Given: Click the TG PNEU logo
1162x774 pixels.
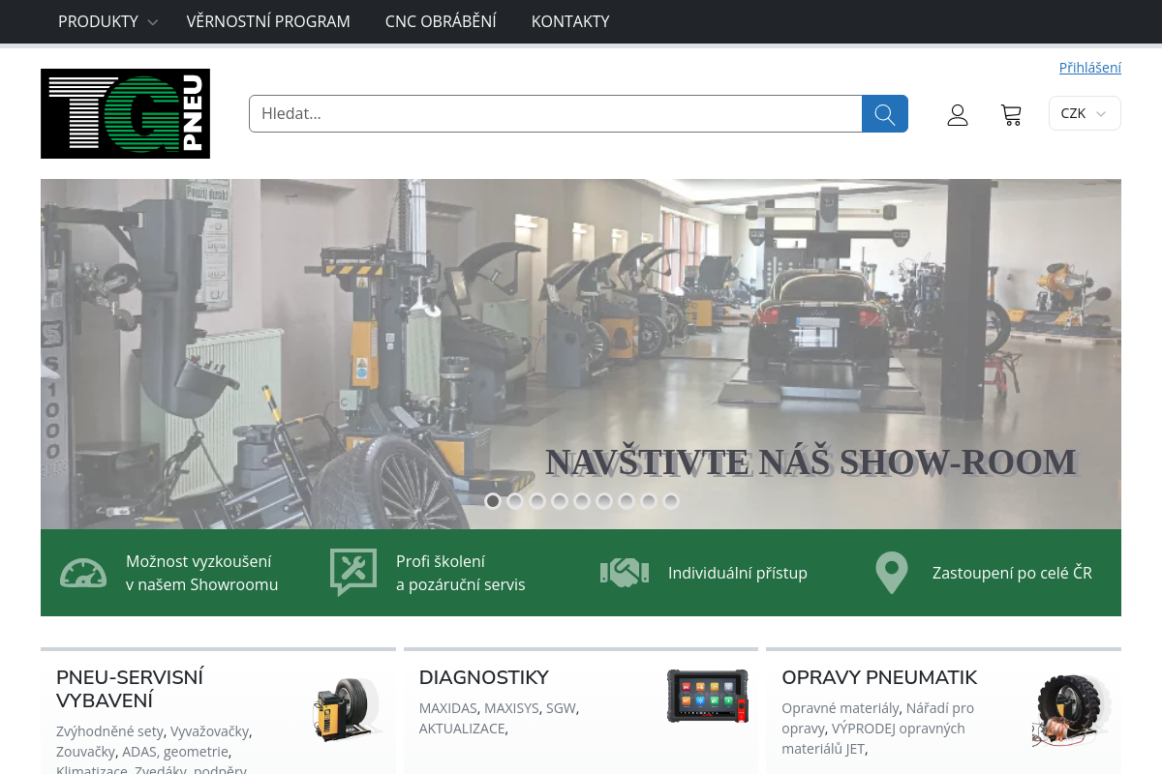Looking at the screenshot, I should [x=125, y=113].
